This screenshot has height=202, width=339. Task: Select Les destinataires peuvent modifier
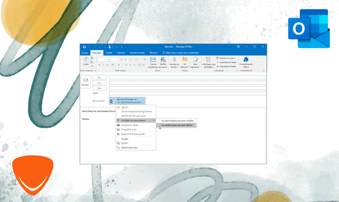coord(177,121)
